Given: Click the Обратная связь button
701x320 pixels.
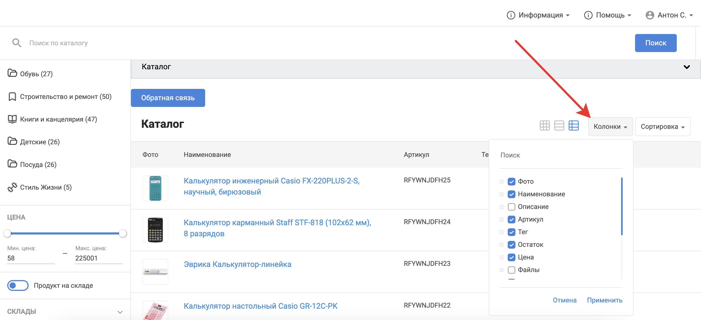Looking at the screenshot, I should [x=168, y=98].
